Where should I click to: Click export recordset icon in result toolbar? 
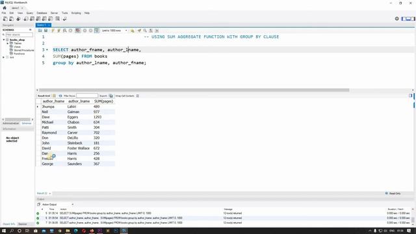(x=111, y=96)
